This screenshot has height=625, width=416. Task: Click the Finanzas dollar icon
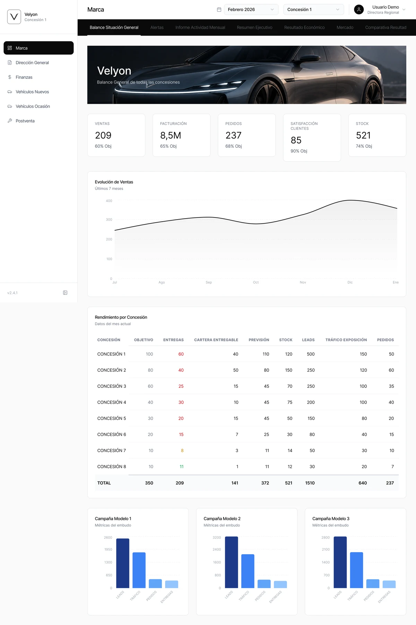click(x=10, y=77)
